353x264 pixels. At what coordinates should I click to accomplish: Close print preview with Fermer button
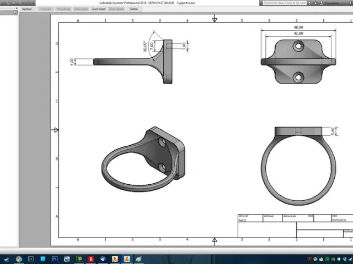click(x=133, y=9)
